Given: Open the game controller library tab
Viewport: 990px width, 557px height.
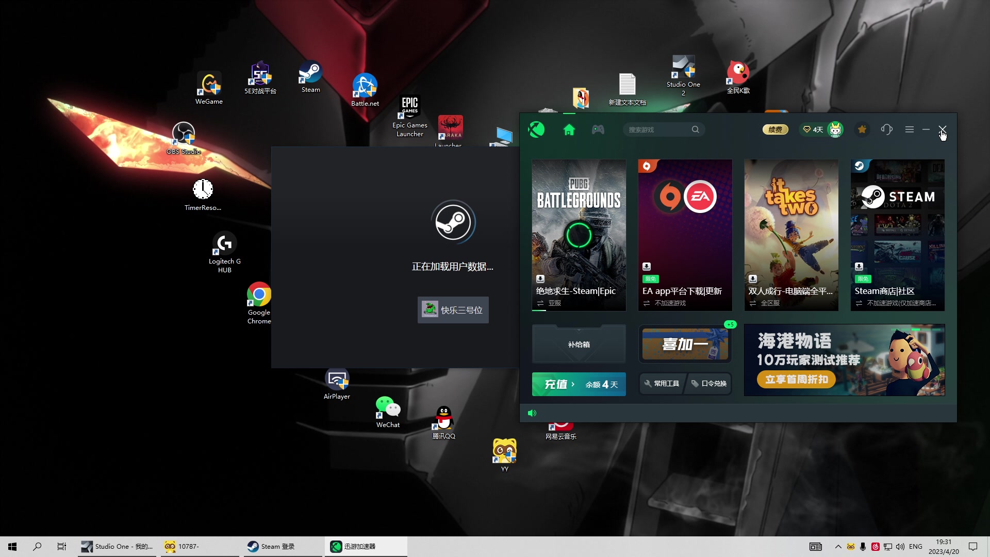Looking at the screenshot, I should [x=598, y=129].
